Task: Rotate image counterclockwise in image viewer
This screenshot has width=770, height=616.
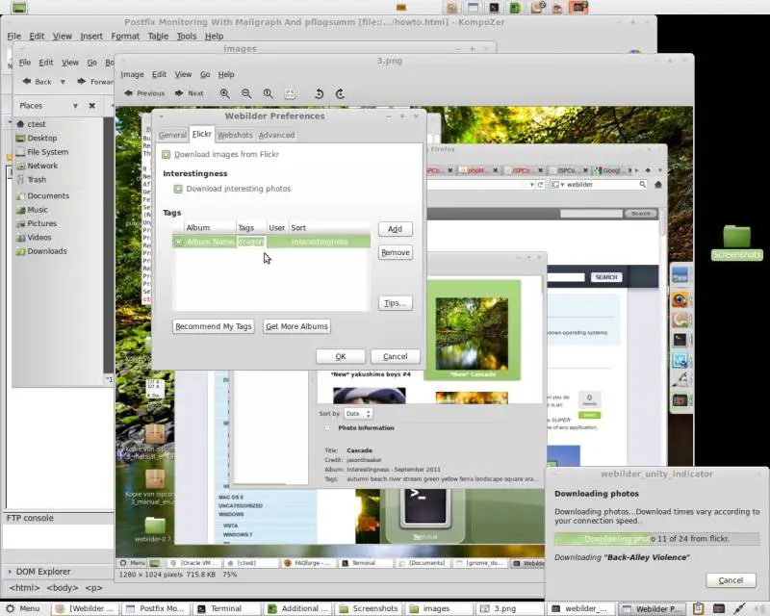Action: pos(319,93)
